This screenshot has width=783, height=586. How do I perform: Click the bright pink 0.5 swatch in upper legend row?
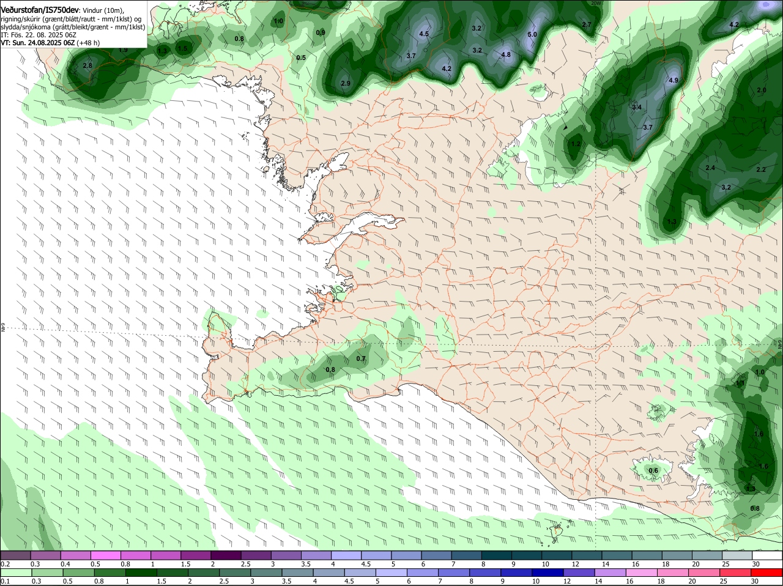[x=106, y=555]
